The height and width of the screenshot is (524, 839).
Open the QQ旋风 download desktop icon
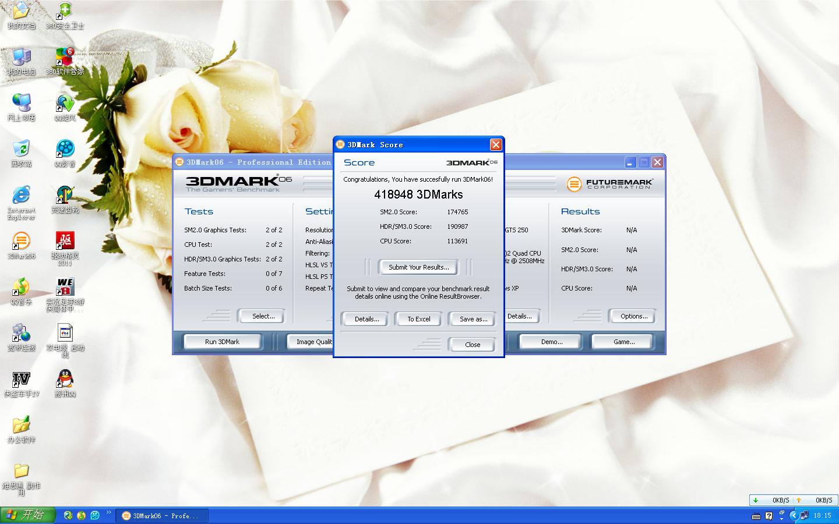65,108
